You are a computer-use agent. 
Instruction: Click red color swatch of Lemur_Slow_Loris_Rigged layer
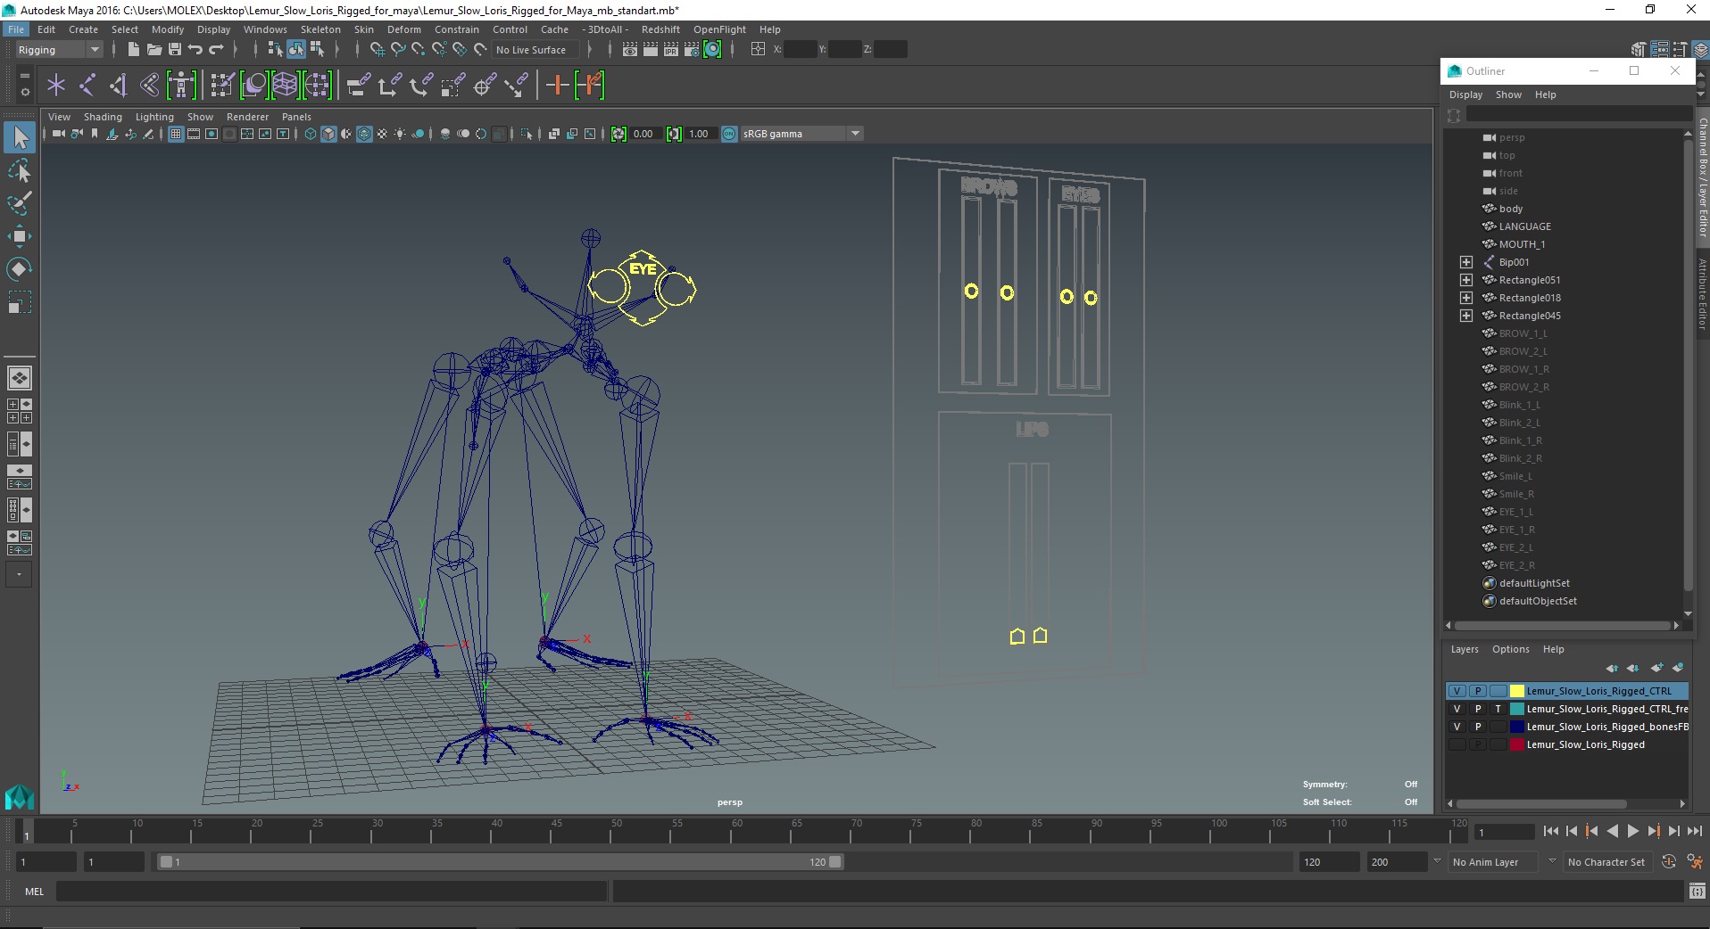point(1516,744)
